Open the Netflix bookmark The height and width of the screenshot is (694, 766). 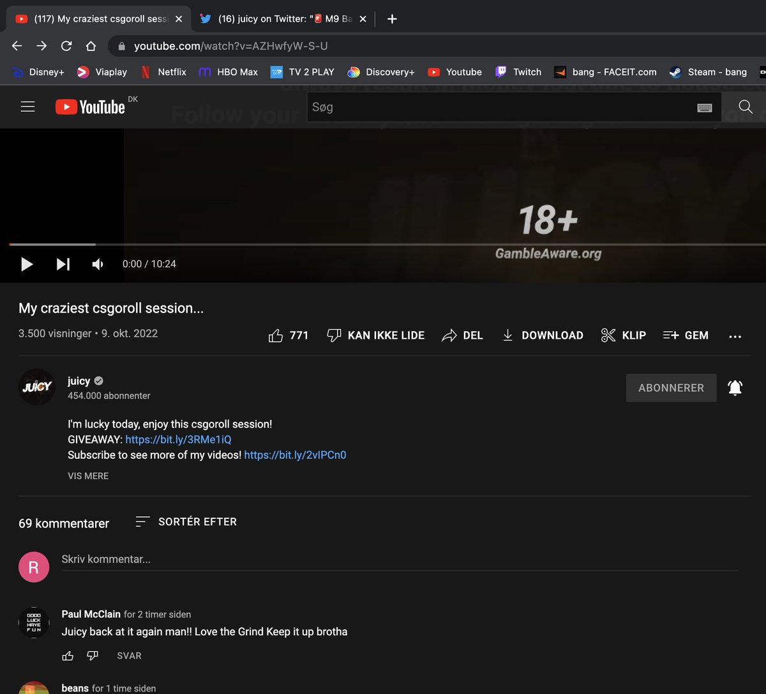coord(163,72)
